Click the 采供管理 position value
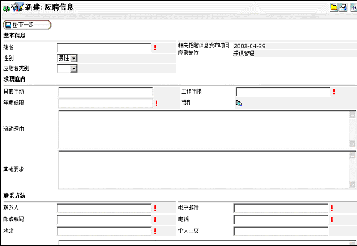 point(244,54)
